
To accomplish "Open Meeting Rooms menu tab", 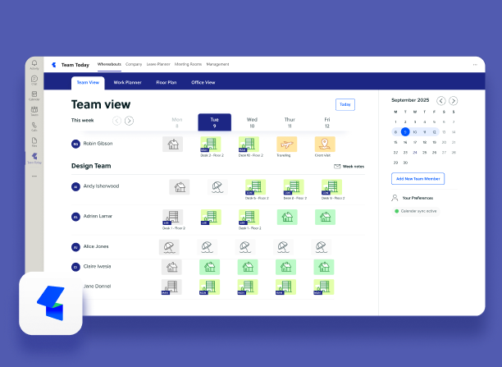I will [189, 64].
